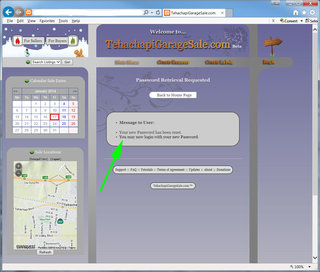Open the For Sellers button
Viewport: 320px width, 272px height.
pos(33,41)
